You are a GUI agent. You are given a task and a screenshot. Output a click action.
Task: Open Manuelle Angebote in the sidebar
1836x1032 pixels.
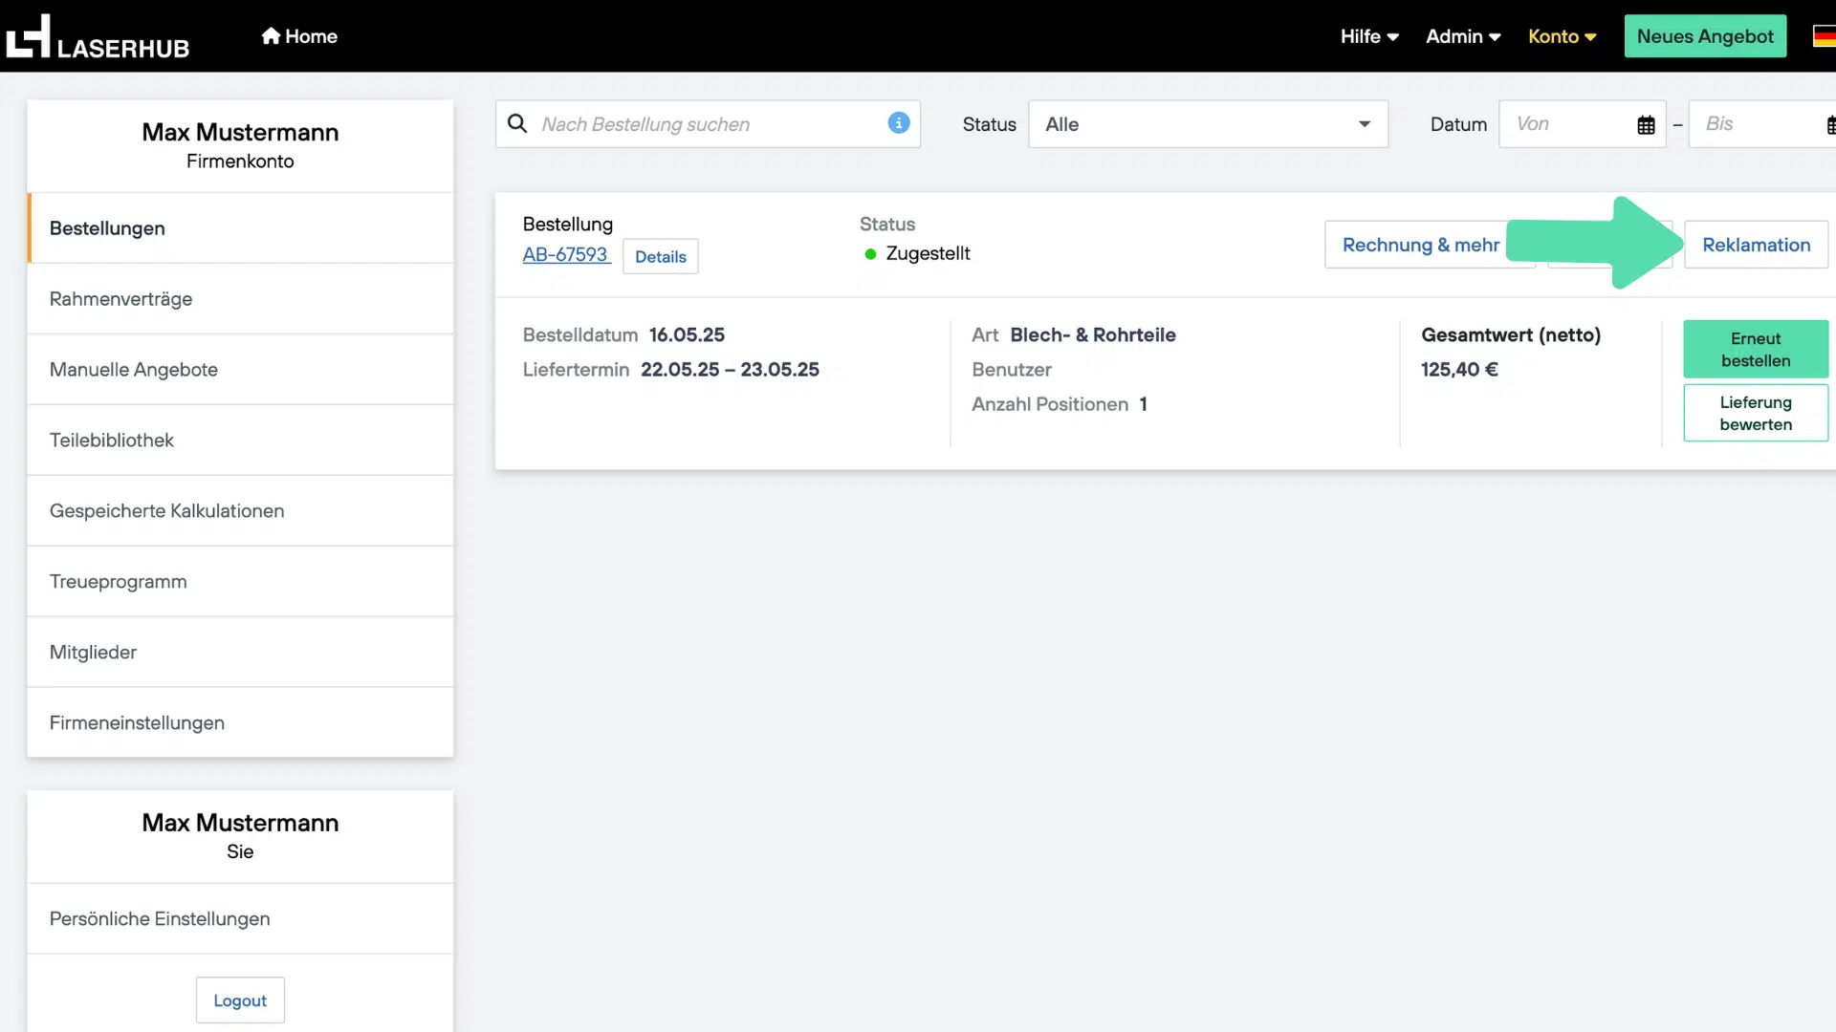[x=240, y=370]
